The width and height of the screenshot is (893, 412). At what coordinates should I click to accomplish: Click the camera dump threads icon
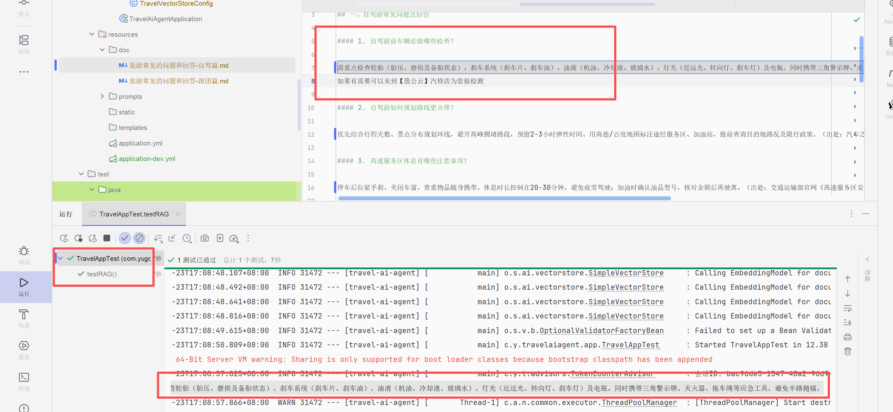205,238
